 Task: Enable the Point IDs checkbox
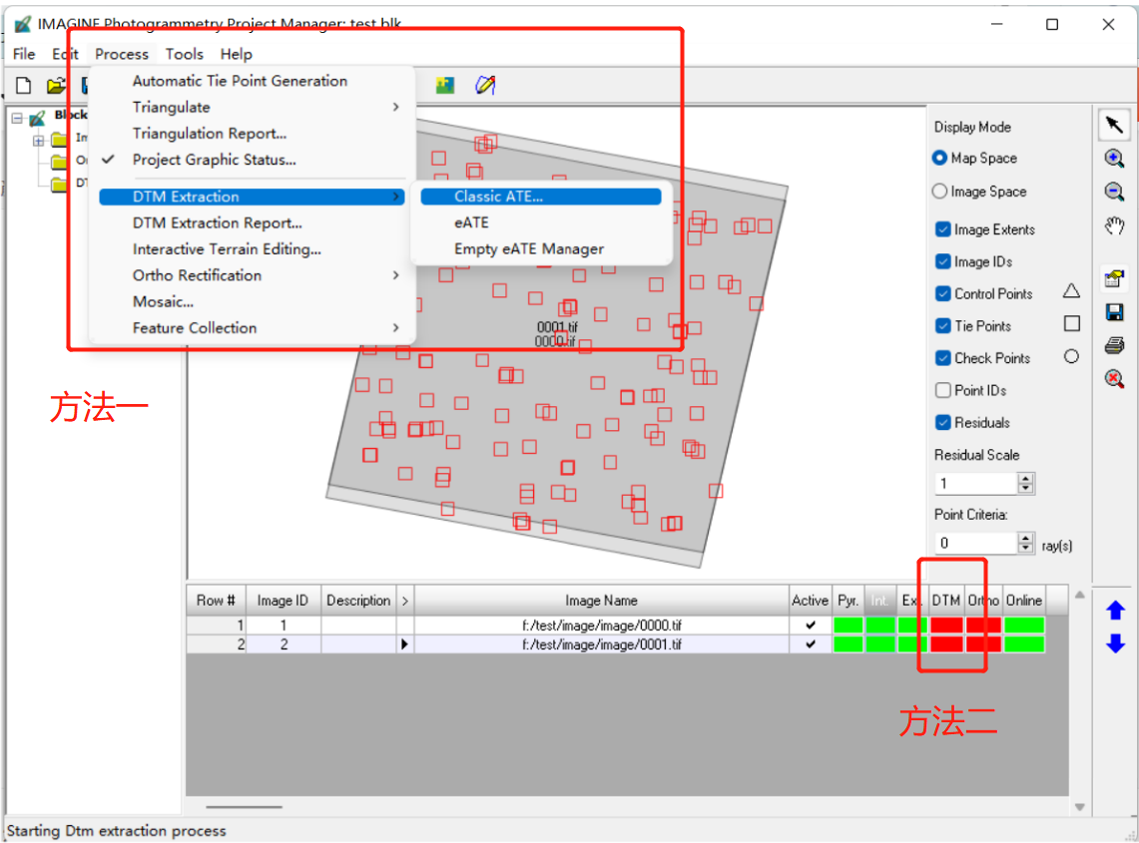click(943, 390)
